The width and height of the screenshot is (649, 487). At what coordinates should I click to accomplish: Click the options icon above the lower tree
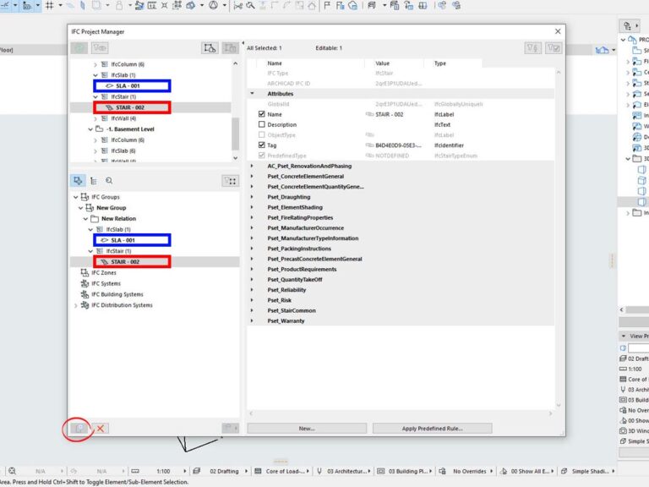coord(230,181)
